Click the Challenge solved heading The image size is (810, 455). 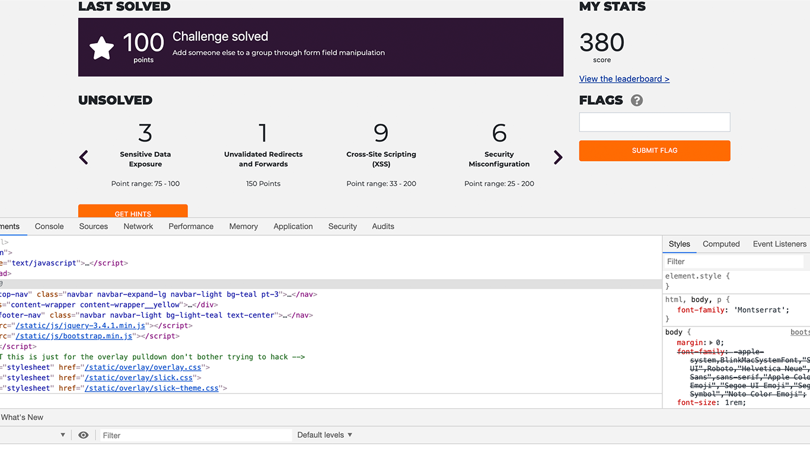click(220, 37)
